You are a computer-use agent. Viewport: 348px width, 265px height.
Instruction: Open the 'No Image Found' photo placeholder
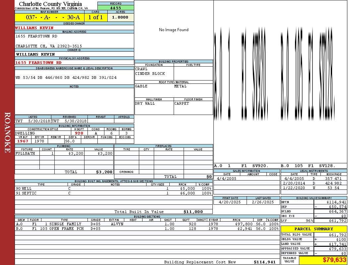click(x=174, y=30)
